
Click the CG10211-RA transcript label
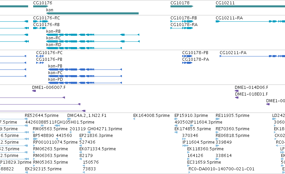[229, 18]
